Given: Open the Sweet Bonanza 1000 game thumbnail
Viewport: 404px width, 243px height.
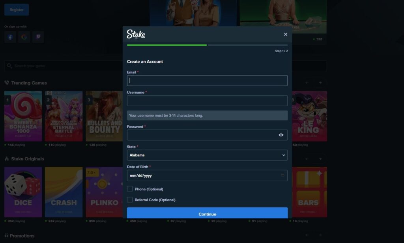Looking at the screenshot, I should pyautogui.click(x=23, y=116).
